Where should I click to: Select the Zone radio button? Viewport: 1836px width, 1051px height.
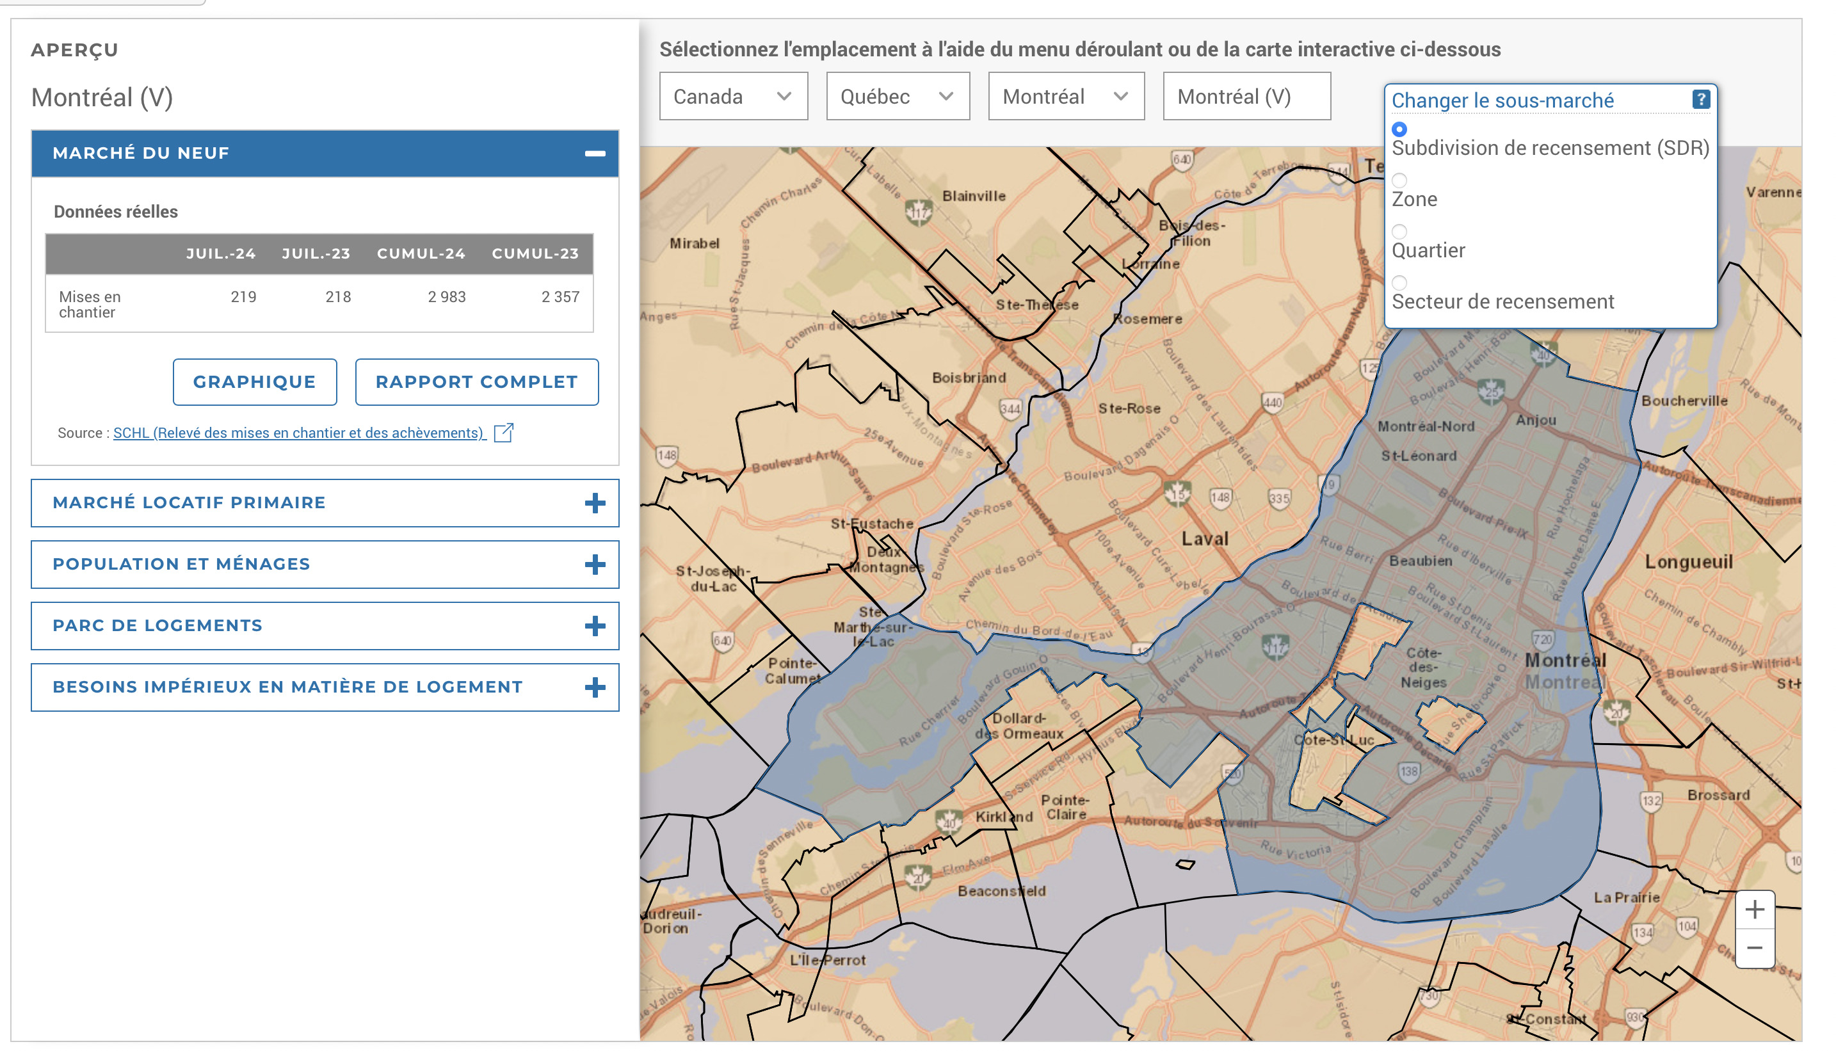pyautogui.click(x=1399, y=181)
